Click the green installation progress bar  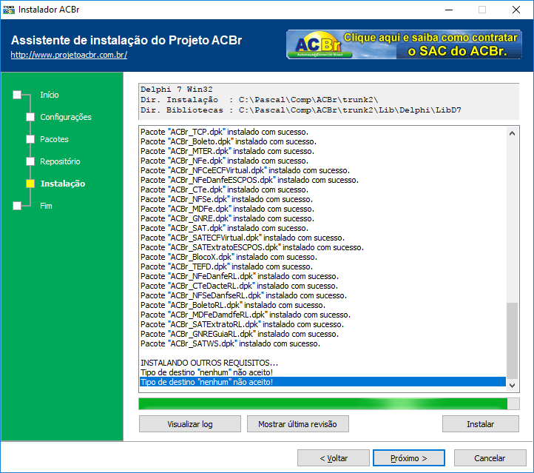[x=329, y=403]
